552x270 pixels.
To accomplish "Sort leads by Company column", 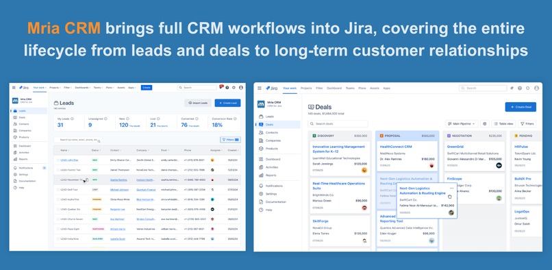I will click(142, 150).
